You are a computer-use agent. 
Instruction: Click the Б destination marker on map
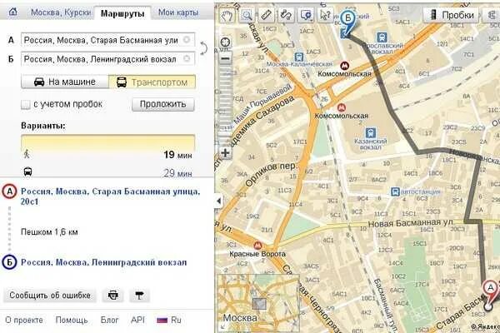[x=347, y=24]
